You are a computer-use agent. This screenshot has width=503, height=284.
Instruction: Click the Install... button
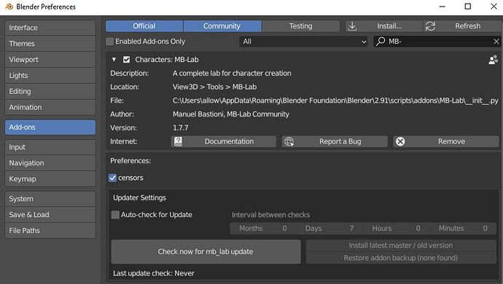click(x=384, y=26)
